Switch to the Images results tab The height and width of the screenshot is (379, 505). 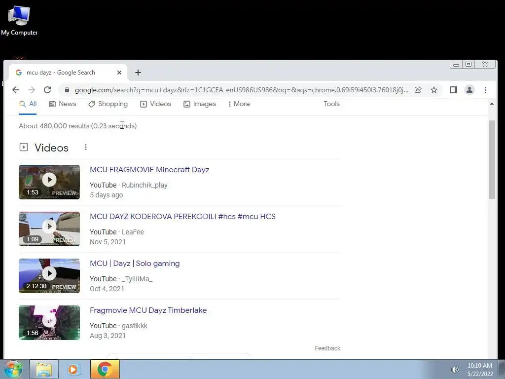(x=200, y=104)
